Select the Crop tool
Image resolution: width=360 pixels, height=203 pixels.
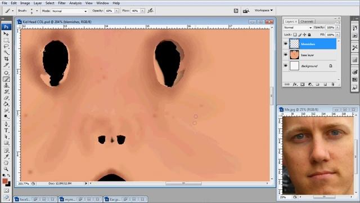[6, 59]
